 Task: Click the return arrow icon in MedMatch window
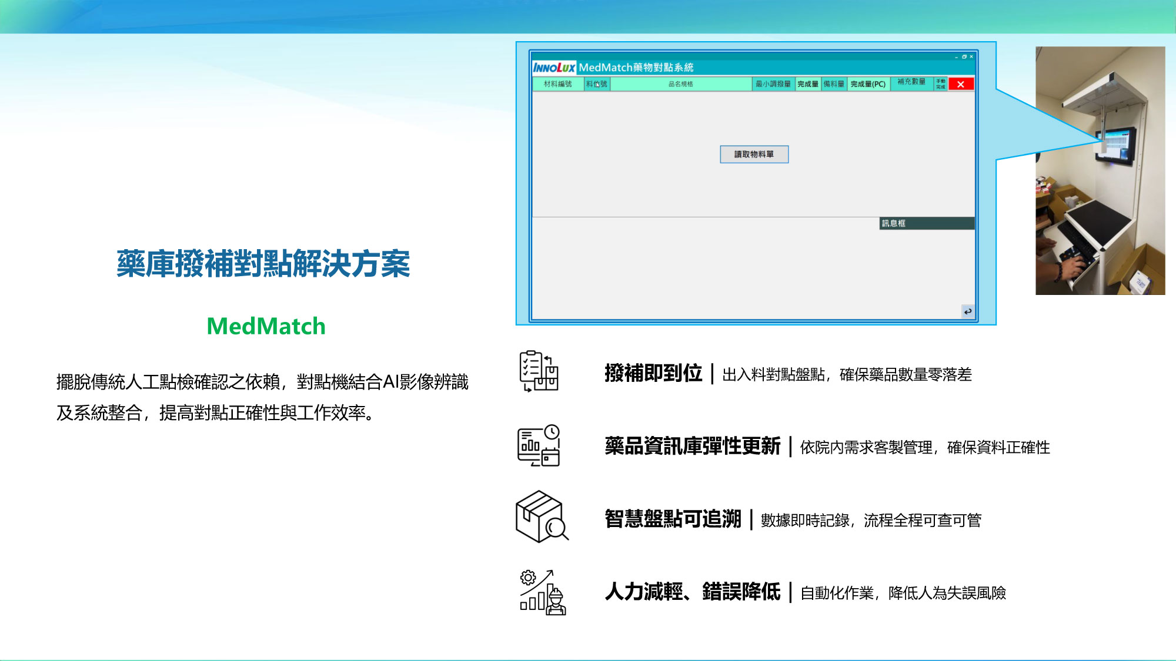pos(967,311)
